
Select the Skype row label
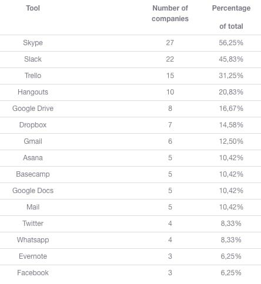coord(33,43)
